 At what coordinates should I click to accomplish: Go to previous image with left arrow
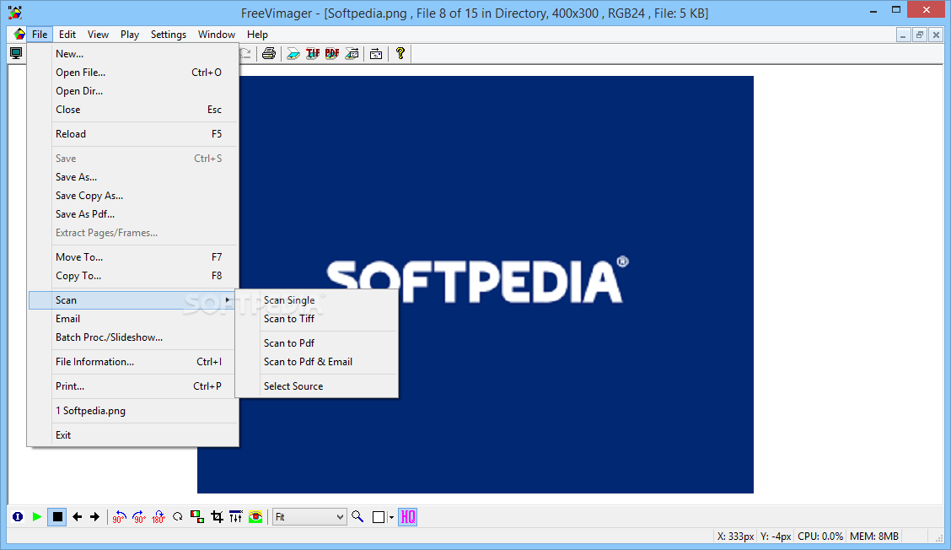77,516
